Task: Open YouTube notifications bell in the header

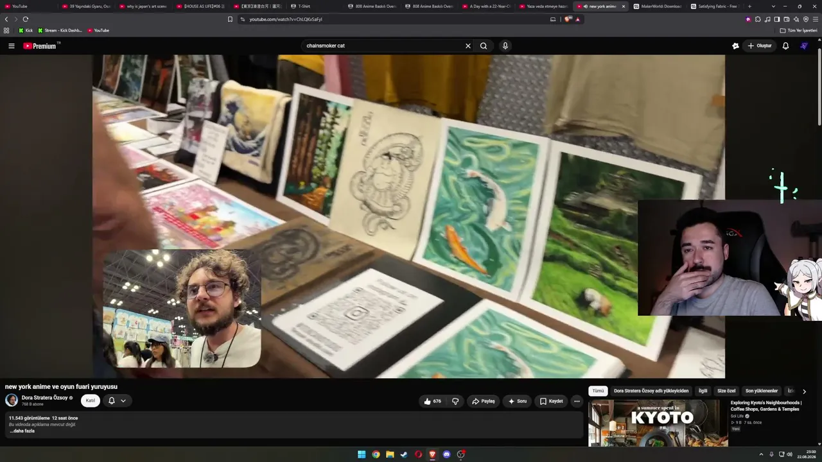Action: [785, 46]
